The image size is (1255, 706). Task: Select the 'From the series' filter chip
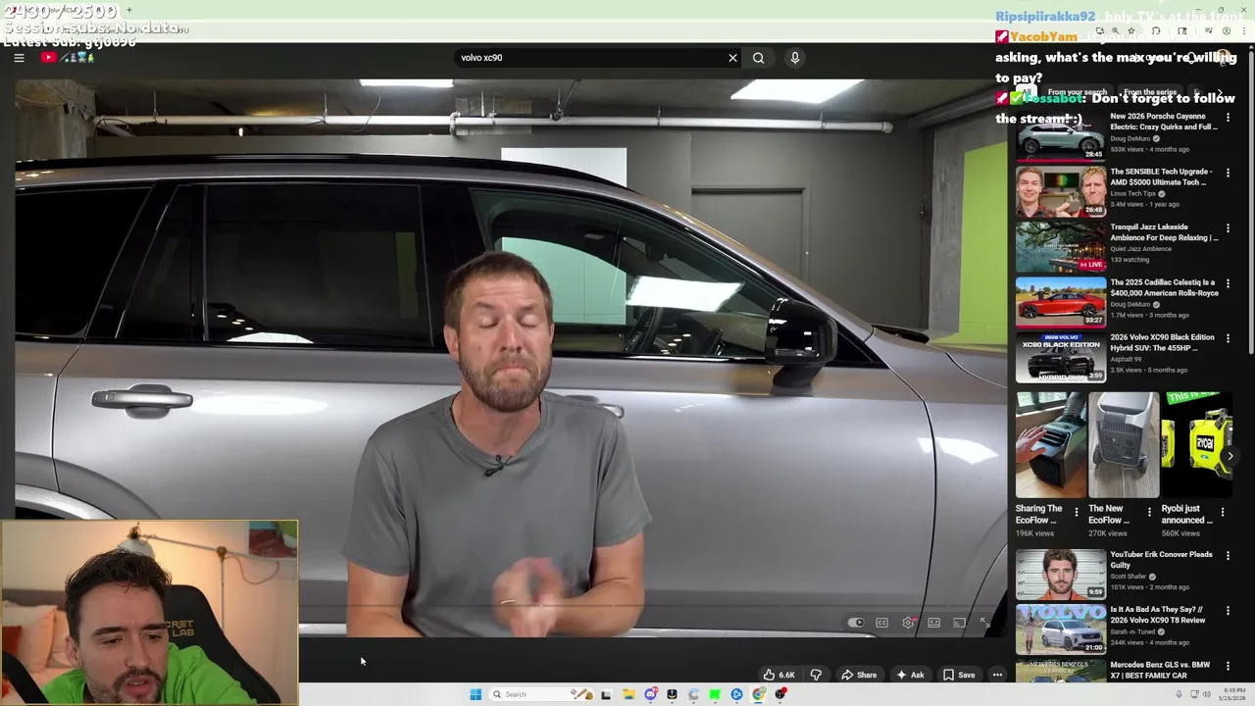1150,92
